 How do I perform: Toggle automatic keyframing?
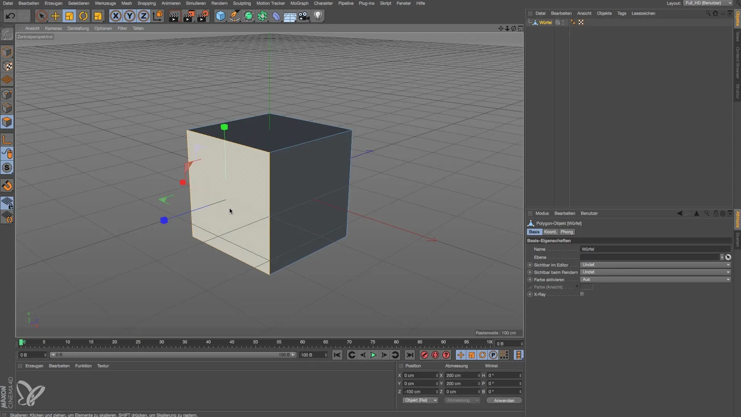pyautogui.click(x=435, y=355)
